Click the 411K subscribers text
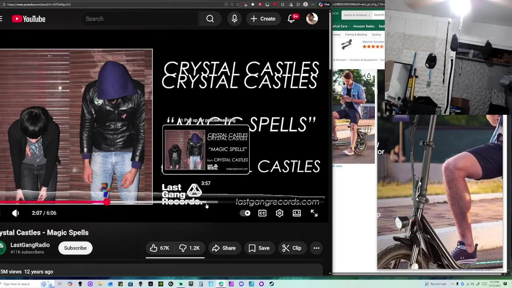This screenshot has width=512, height=288. click(x=27, y=252)
